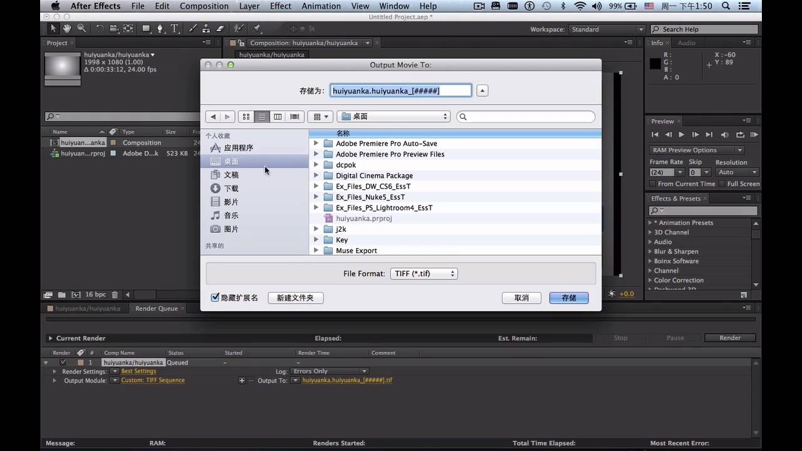Expand the save dialog disclosure arrow
This screenshot has height=451, width=802.
(x=482, y=91)
